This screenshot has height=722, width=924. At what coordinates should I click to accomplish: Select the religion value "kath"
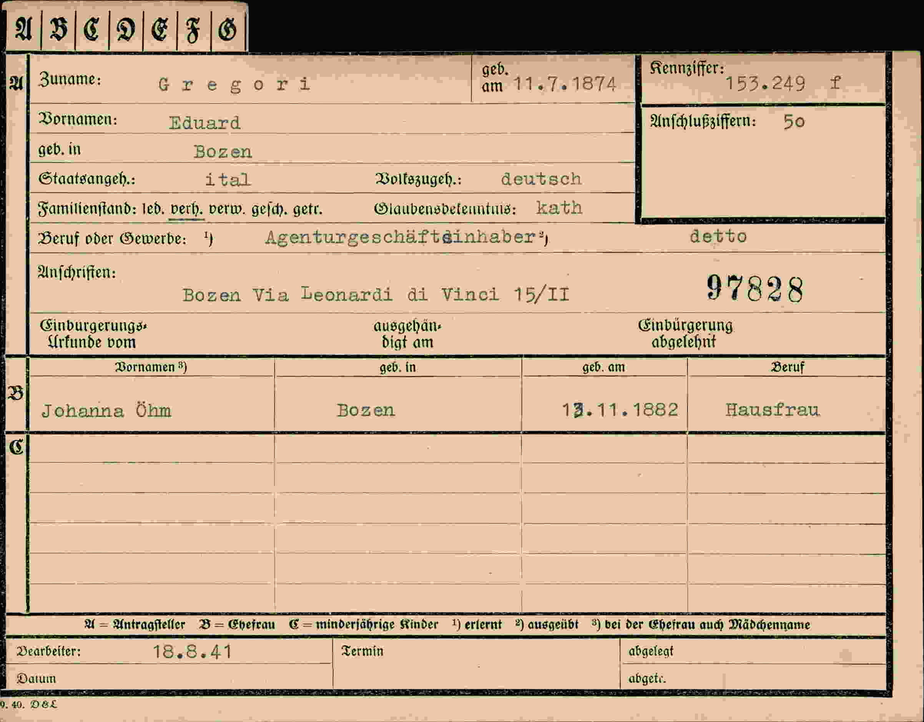559,208
